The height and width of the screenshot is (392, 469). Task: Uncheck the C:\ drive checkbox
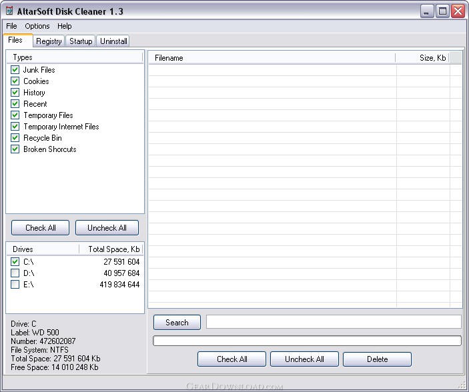(15, 261)
